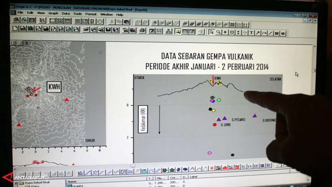This screenshot has height=187, width=332.
Task: Open the Data menu
Action: point(66,13)
